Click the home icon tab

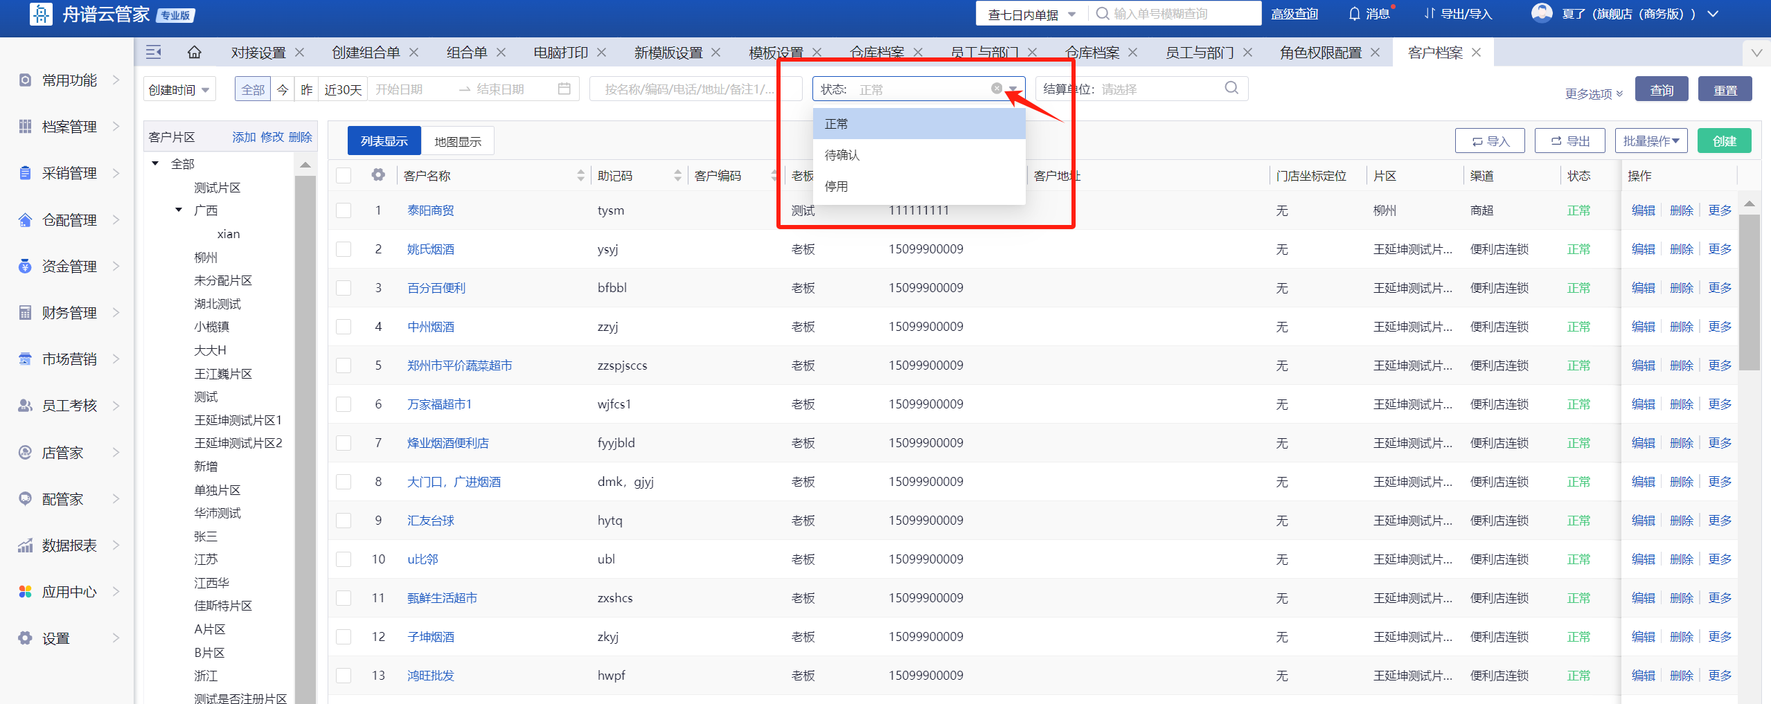195,53
